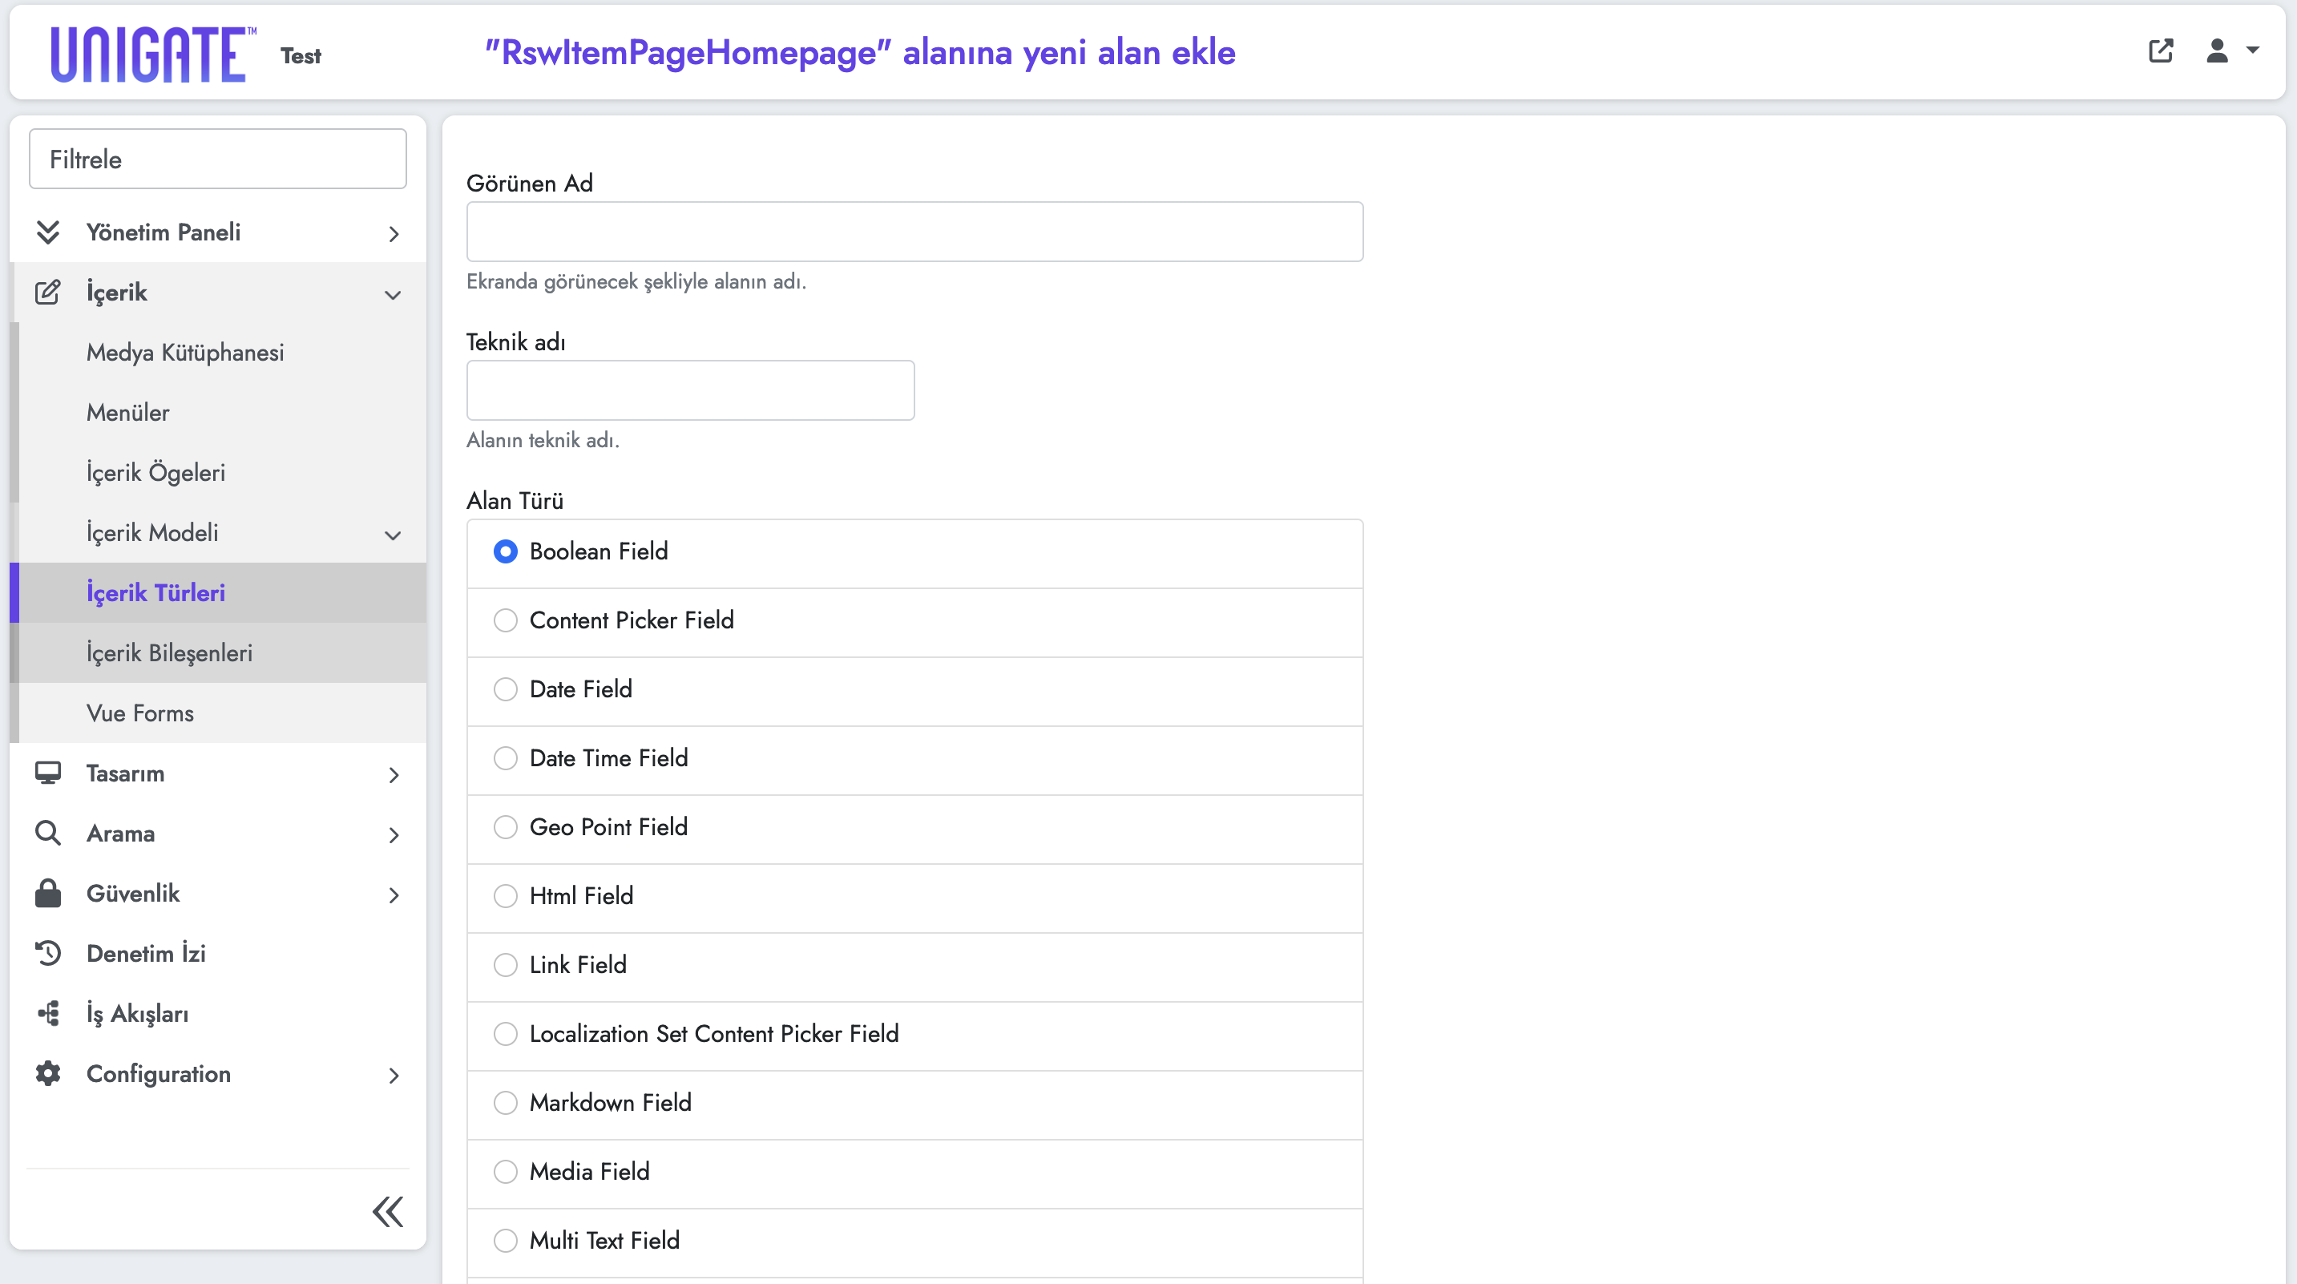Click the Denetim İzi history icon
The height and width of the screenshot is (1284, 2297).
tap(48, 953)
